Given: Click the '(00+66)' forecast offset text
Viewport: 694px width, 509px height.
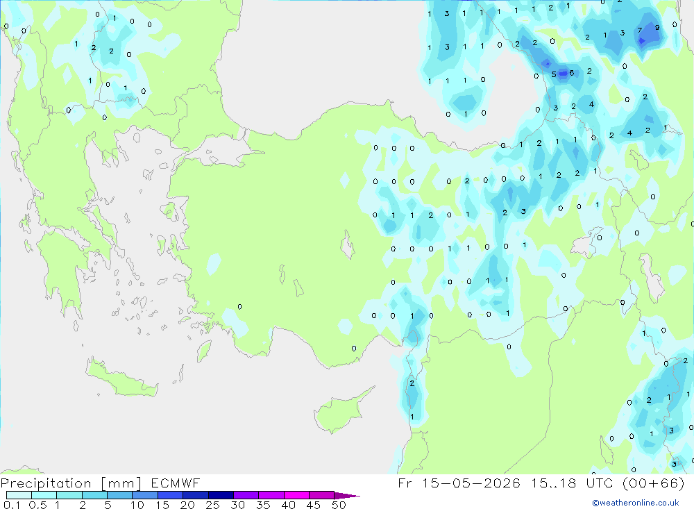Looking at the screenshot, I should point(653,483).
